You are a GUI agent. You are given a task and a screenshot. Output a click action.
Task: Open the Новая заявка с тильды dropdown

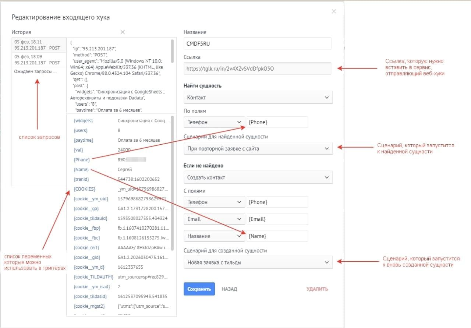pos(258,262)
